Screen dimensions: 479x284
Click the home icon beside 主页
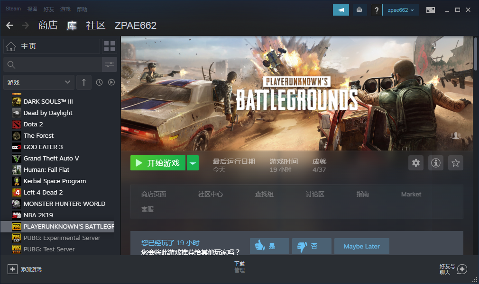point(11,46)
